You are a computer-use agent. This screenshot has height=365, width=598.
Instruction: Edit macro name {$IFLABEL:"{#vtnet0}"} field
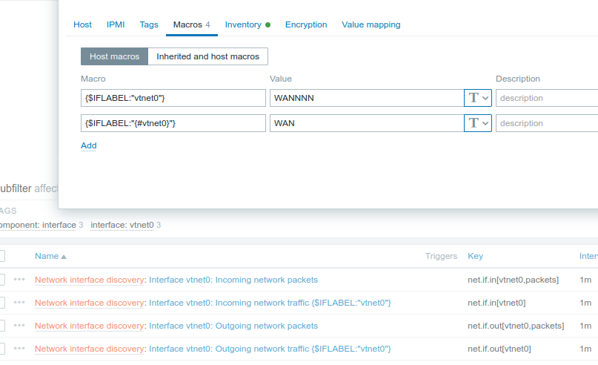click(173, 123)
